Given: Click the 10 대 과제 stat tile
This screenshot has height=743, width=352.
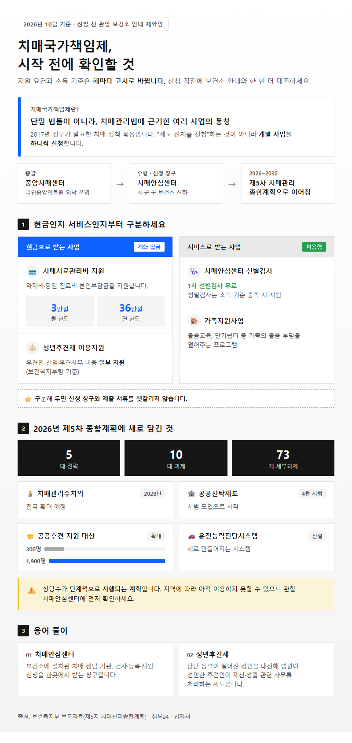Looking at the screenshot, I should tap(176, 458).
